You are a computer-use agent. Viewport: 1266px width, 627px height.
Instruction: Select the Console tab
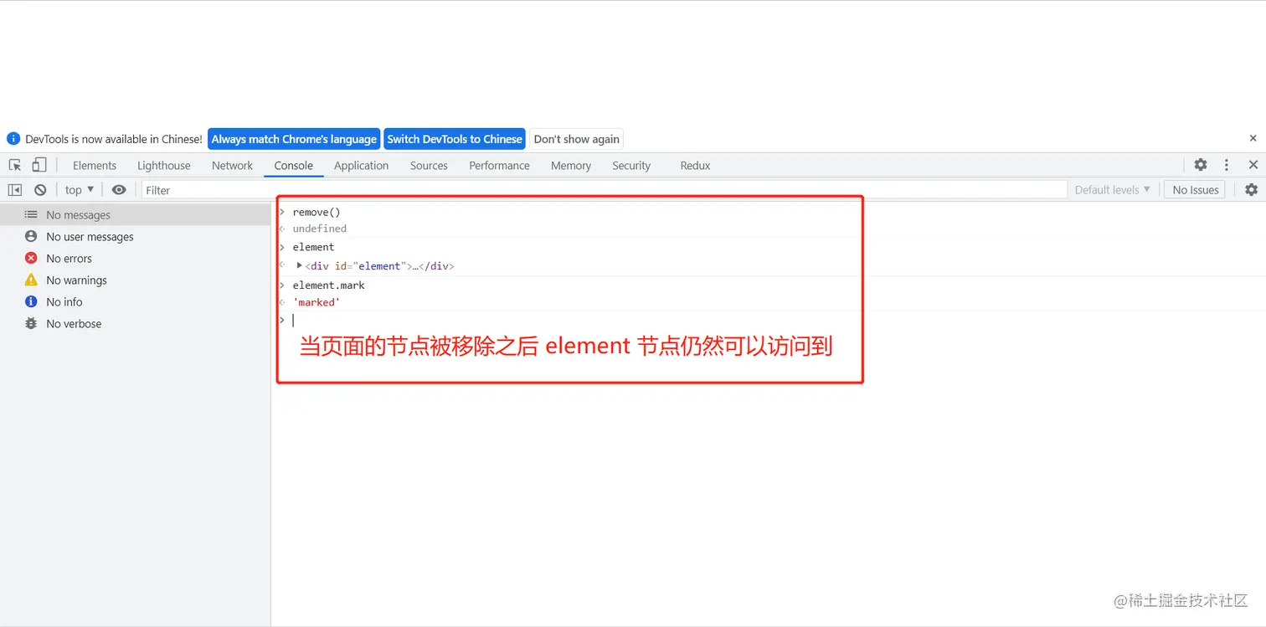tap(294, 166)
